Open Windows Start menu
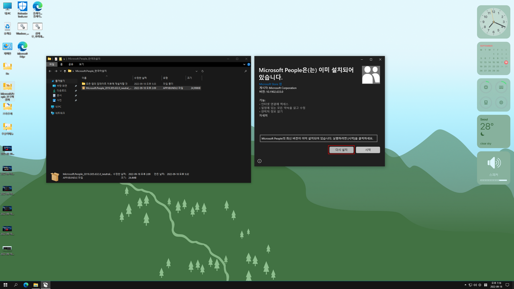 click(5, 285)
